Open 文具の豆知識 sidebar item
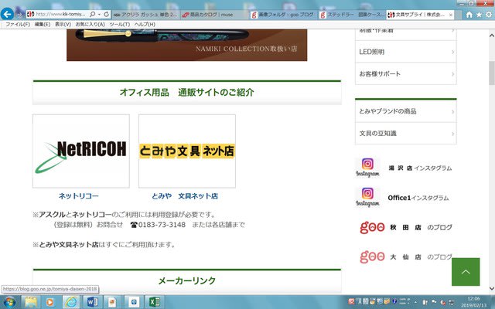The height and width of the screenshot is (309, 495). point(405,134)
